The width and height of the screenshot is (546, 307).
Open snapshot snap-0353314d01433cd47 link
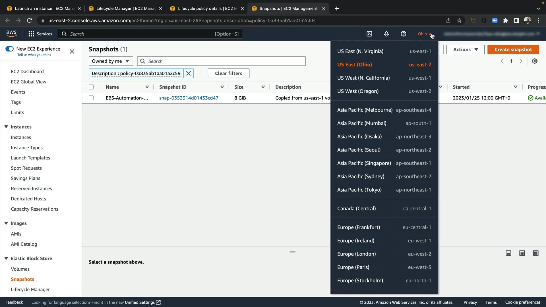point(189,98)
